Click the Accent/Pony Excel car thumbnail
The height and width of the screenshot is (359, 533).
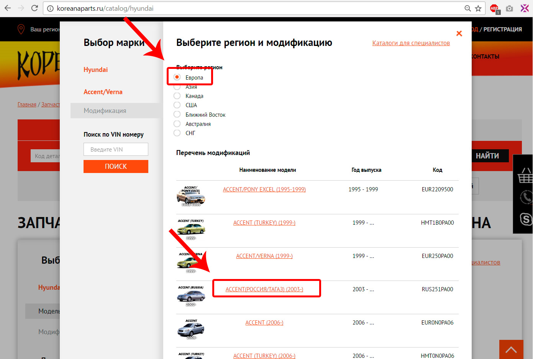click(191, 196)
